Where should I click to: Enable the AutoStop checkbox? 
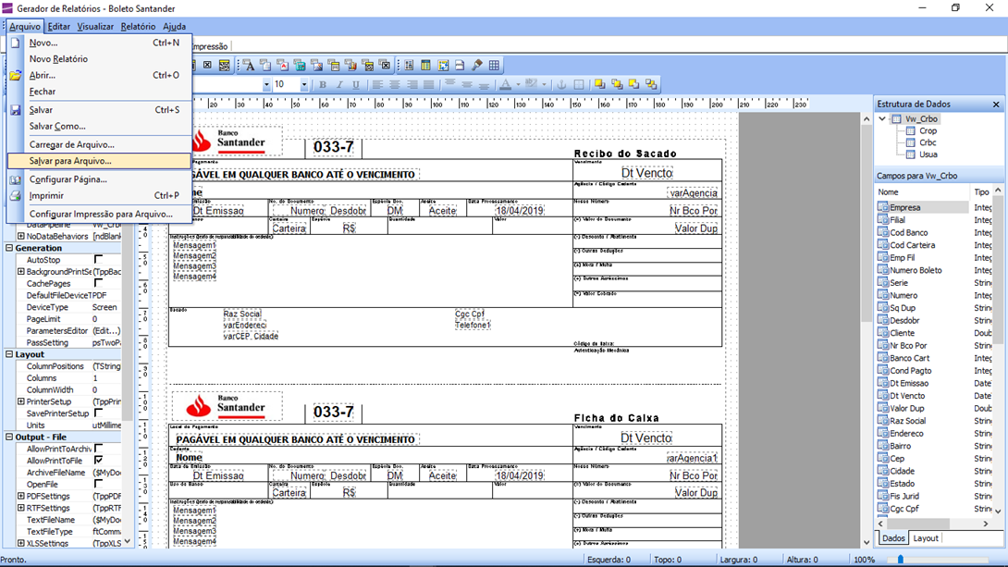point(98,260)
